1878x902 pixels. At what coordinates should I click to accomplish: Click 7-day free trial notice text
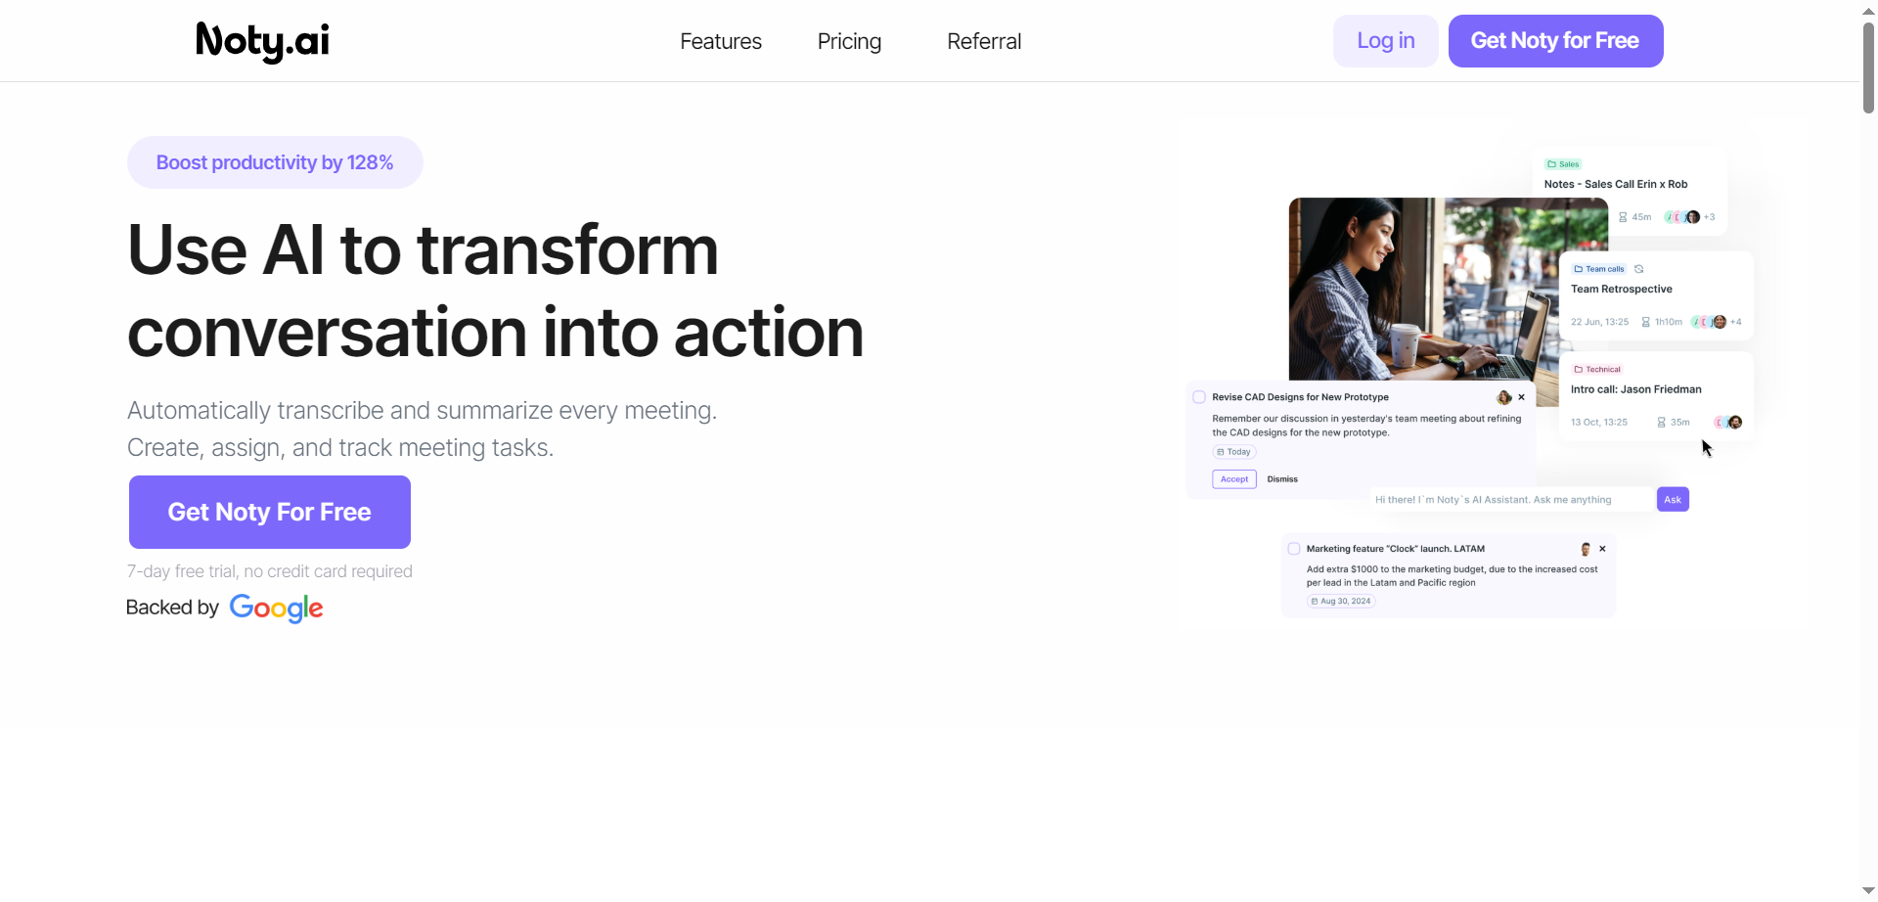(x=270, y=571)
